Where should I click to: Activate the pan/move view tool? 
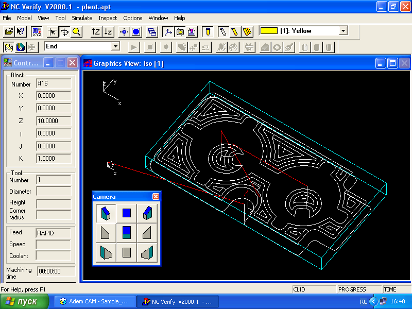[64, 32]
